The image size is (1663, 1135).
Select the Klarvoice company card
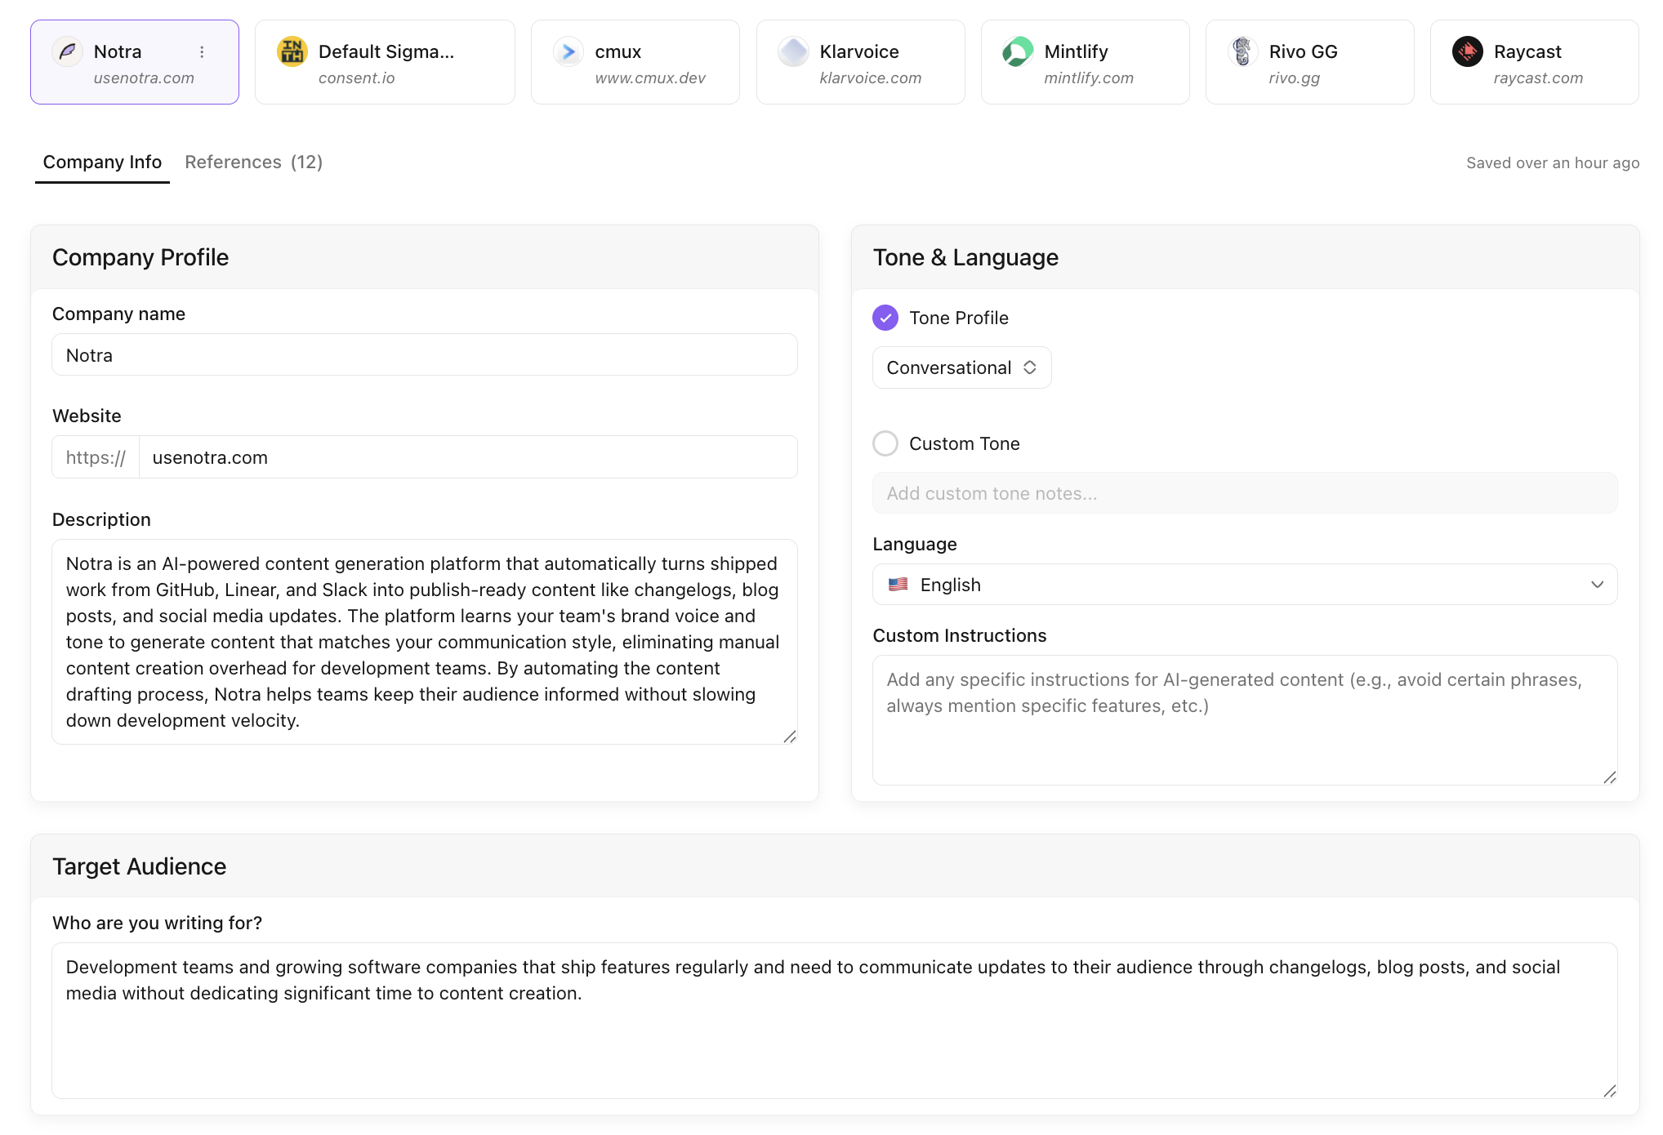point(860,62)
